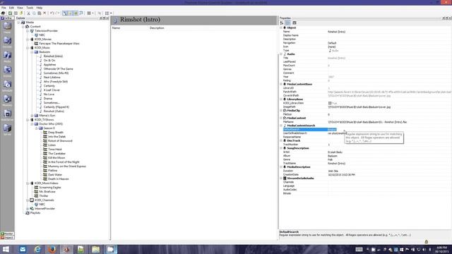This screenshot has height=254, width=452.
Task: Click the Artist property value Erykah Badu
Action: click(x=335, y=152)
